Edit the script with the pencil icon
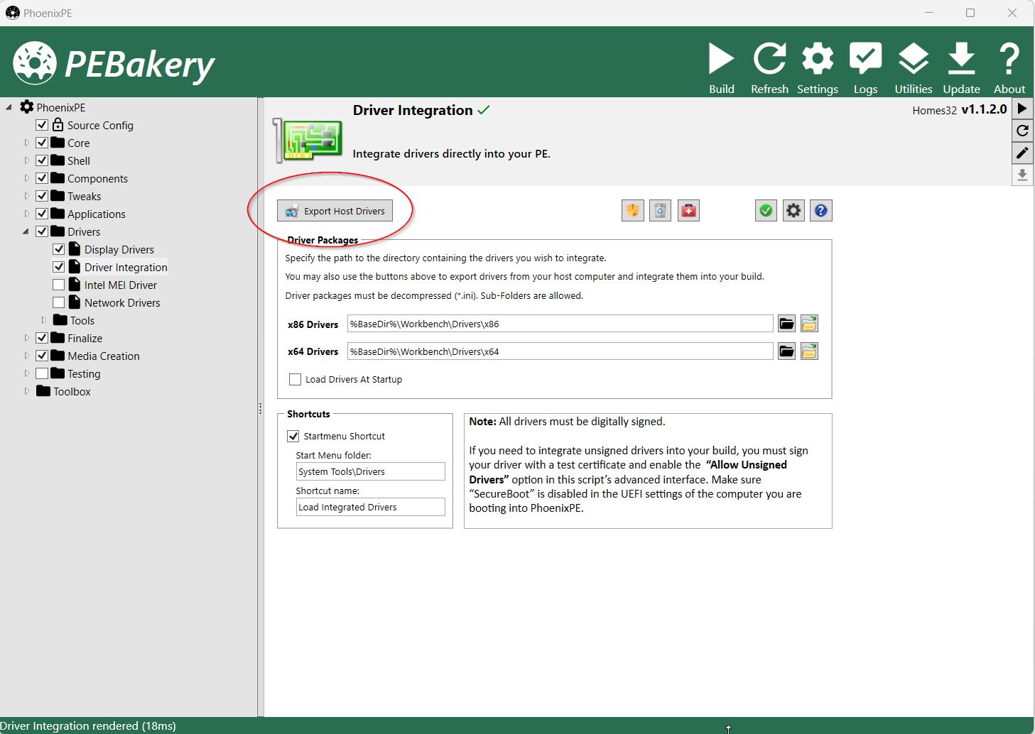Viewport: 1035px width, 734px height. click(1022, 153)
